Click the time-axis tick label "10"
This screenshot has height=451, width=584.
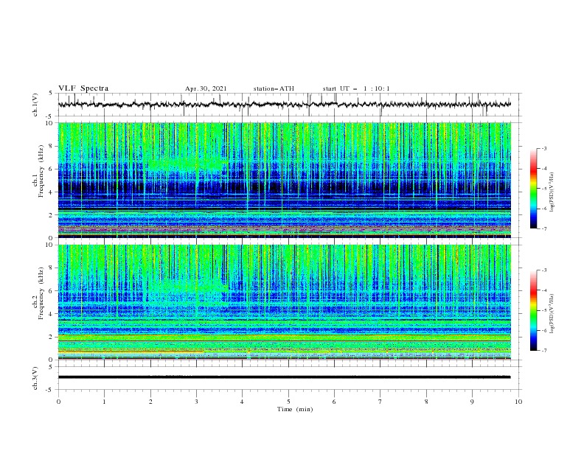(518, 402)
